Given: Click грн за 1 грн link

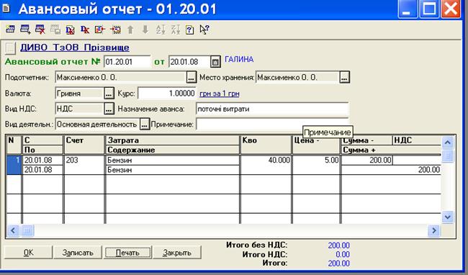Looking at the screenshot, I should pyautogui.click(x=220, y=94).
